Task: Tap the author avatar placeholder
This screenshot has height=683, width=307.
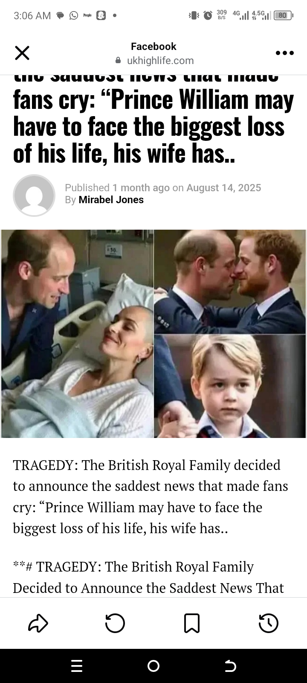Action: [34, 196]
